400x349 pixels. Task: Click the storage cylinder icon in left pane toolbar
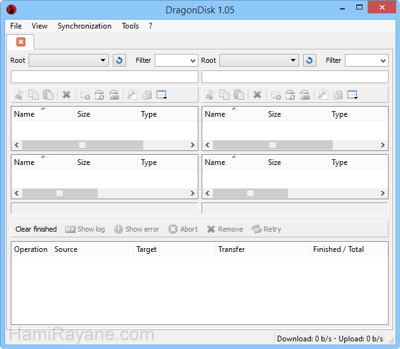click(147, 95)
